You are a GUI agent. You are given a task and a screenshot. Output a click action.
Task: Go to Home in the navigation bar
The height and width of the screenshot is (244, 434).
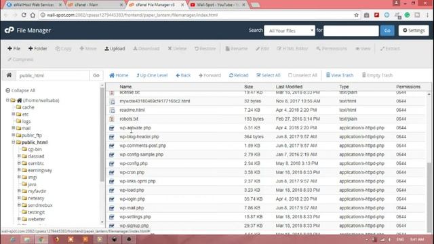pyautogui.click(x=119, y=75)
